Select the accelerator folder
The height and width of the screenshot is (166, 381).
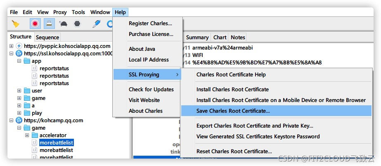click(53, 135)
